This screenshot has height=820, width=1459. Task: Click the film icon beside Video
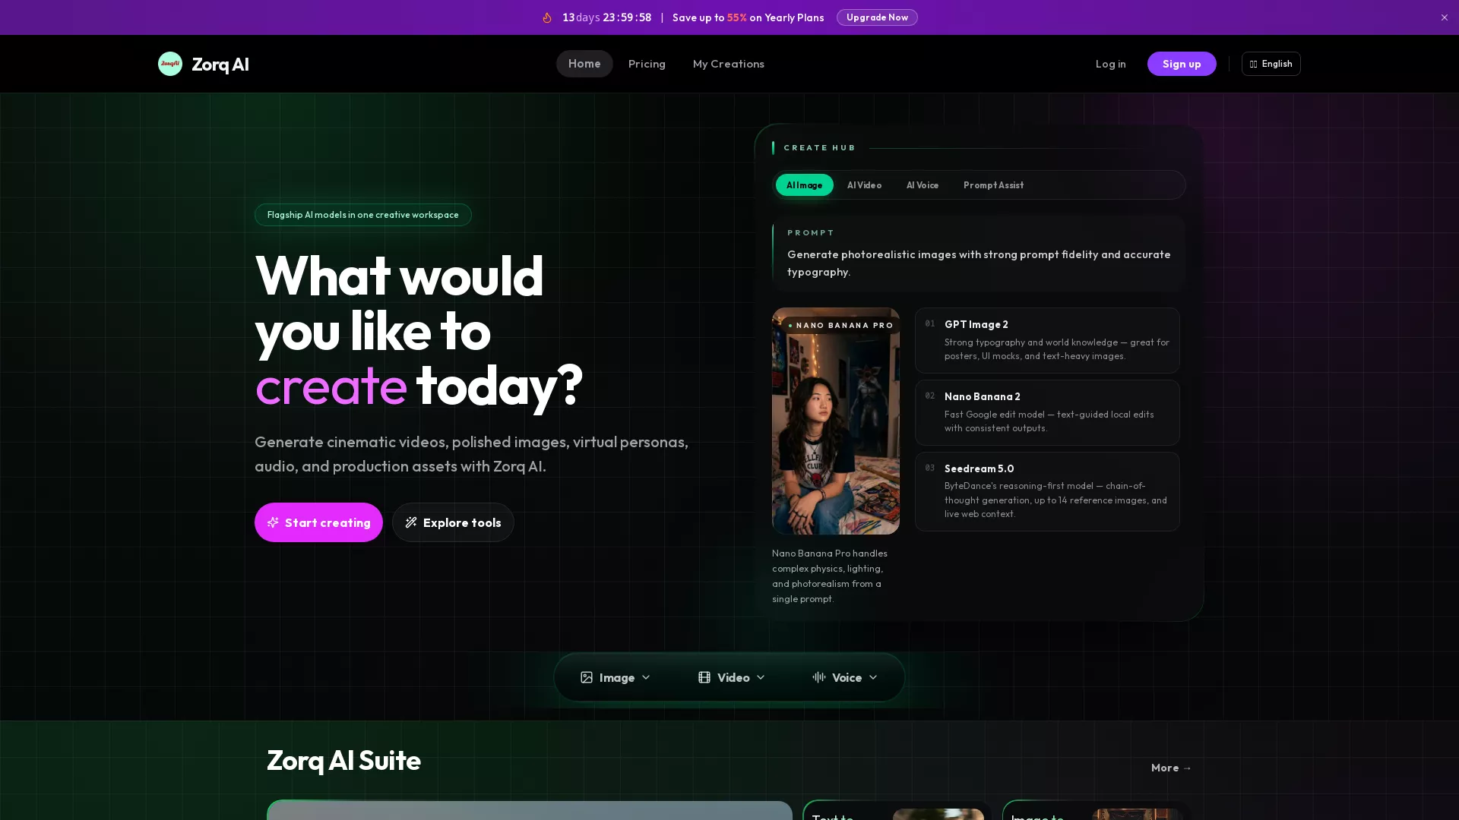pyautogui.click(x=704, y=677)
